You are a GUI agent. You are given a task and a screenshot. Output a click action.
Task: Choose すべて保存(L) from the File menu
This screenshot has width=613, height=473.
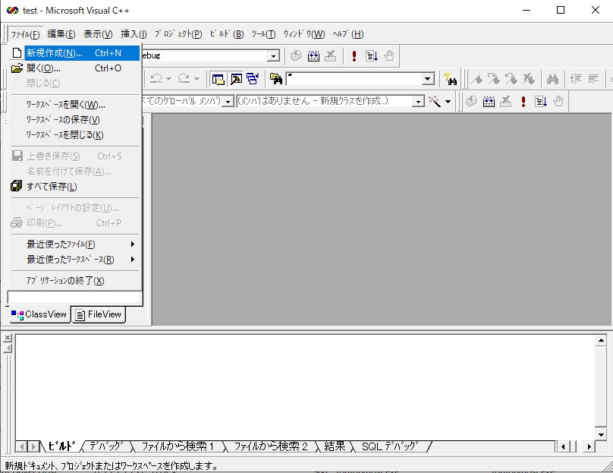pos(74,187)
